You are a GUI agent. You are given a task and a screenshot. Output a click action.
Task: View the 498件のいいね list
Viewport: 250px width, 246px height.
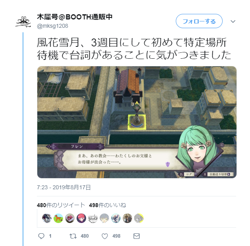[x=108, y=205]
